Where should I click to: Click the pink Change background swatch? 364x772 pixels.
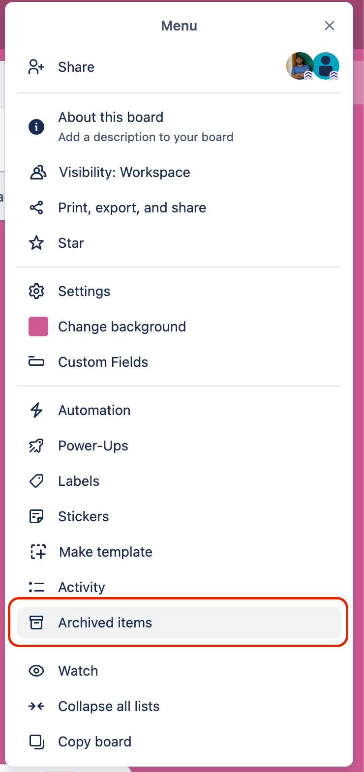(38, 327)
